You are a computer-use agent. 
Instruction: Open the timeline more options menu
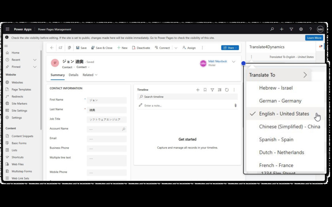tap(234, 90)
